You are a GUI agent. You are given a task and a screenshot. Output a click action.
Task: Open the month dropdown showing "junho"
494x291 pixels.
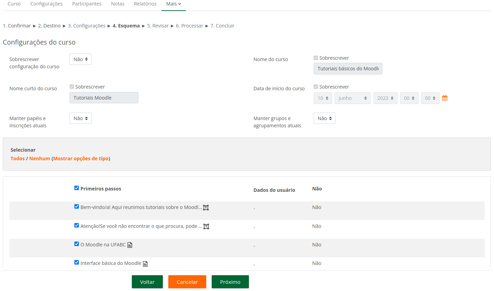(x=352, y=98)
